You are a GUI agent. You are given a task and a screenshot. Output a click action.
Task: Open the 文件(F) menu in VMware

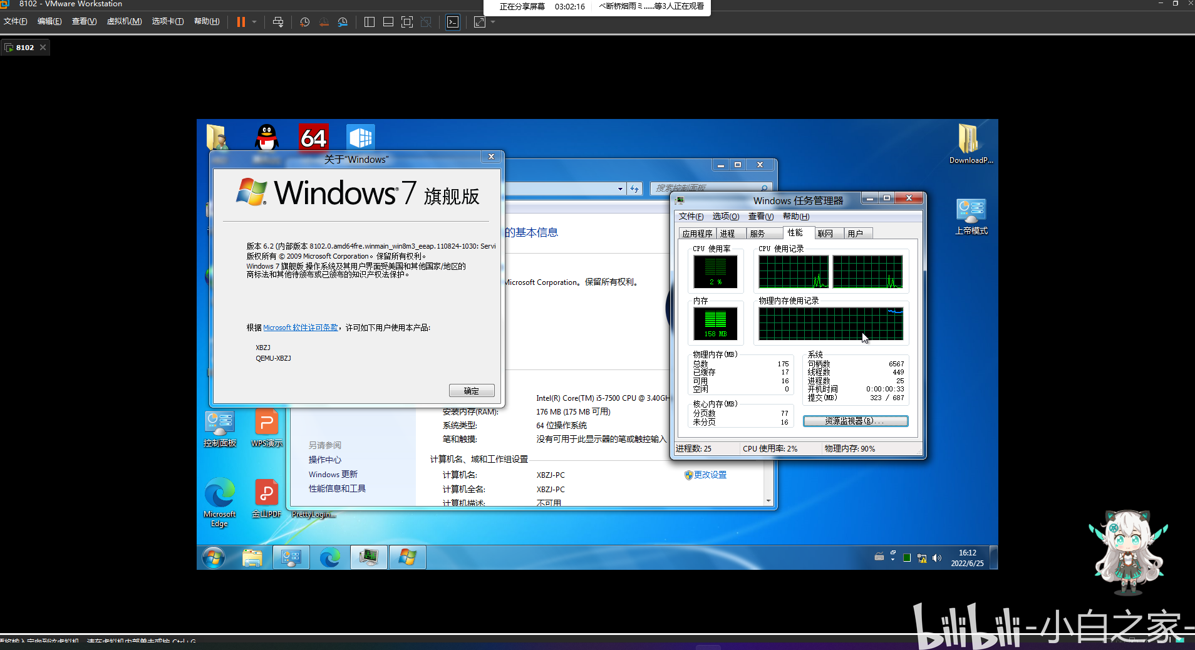(16, 21)
